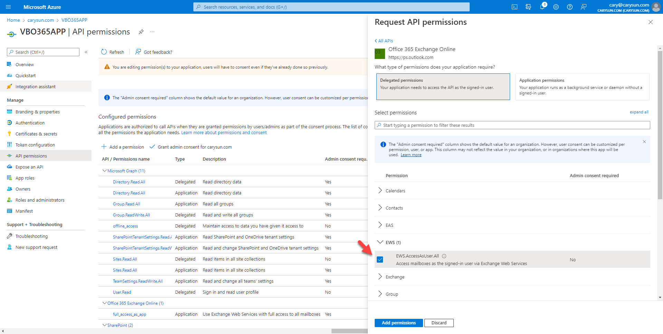This screenshot has height=334, width=663.
Task: Open the Directories and subscriptions filter icon
Action: click(x=528, y=7)
